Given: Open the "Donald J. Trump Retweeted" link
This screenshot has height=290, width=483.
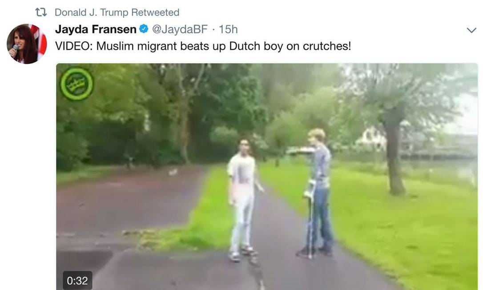Looking at the screenshot, I should [x=117, y=12].
